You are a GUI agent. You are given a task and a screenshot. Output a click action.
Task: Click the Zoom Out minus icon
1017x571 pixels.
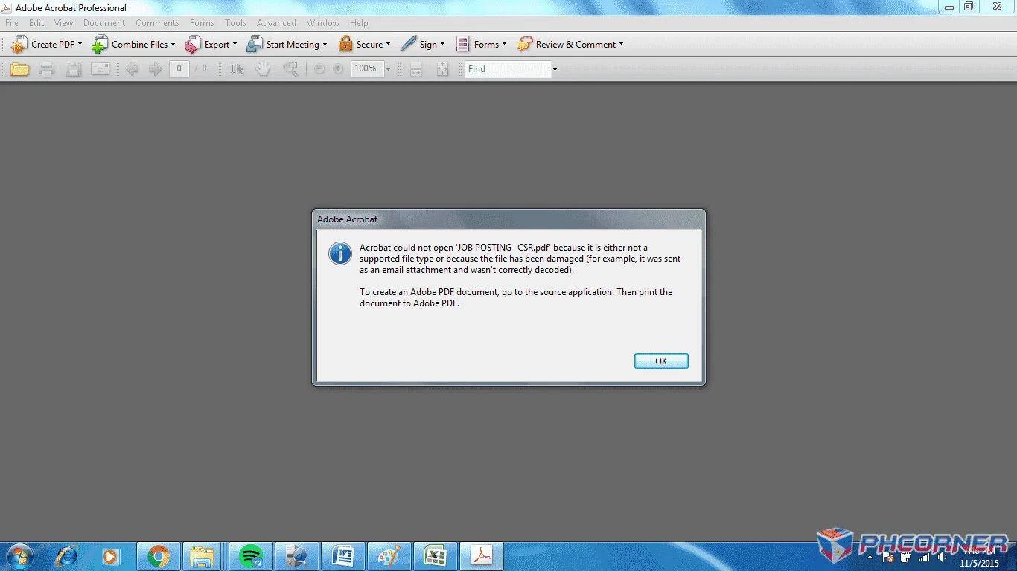(x=319, y=68)
